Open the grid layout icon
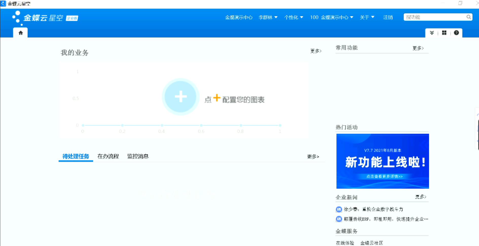The width and height of the screenshot is (479, 246). tap(444, 33)
